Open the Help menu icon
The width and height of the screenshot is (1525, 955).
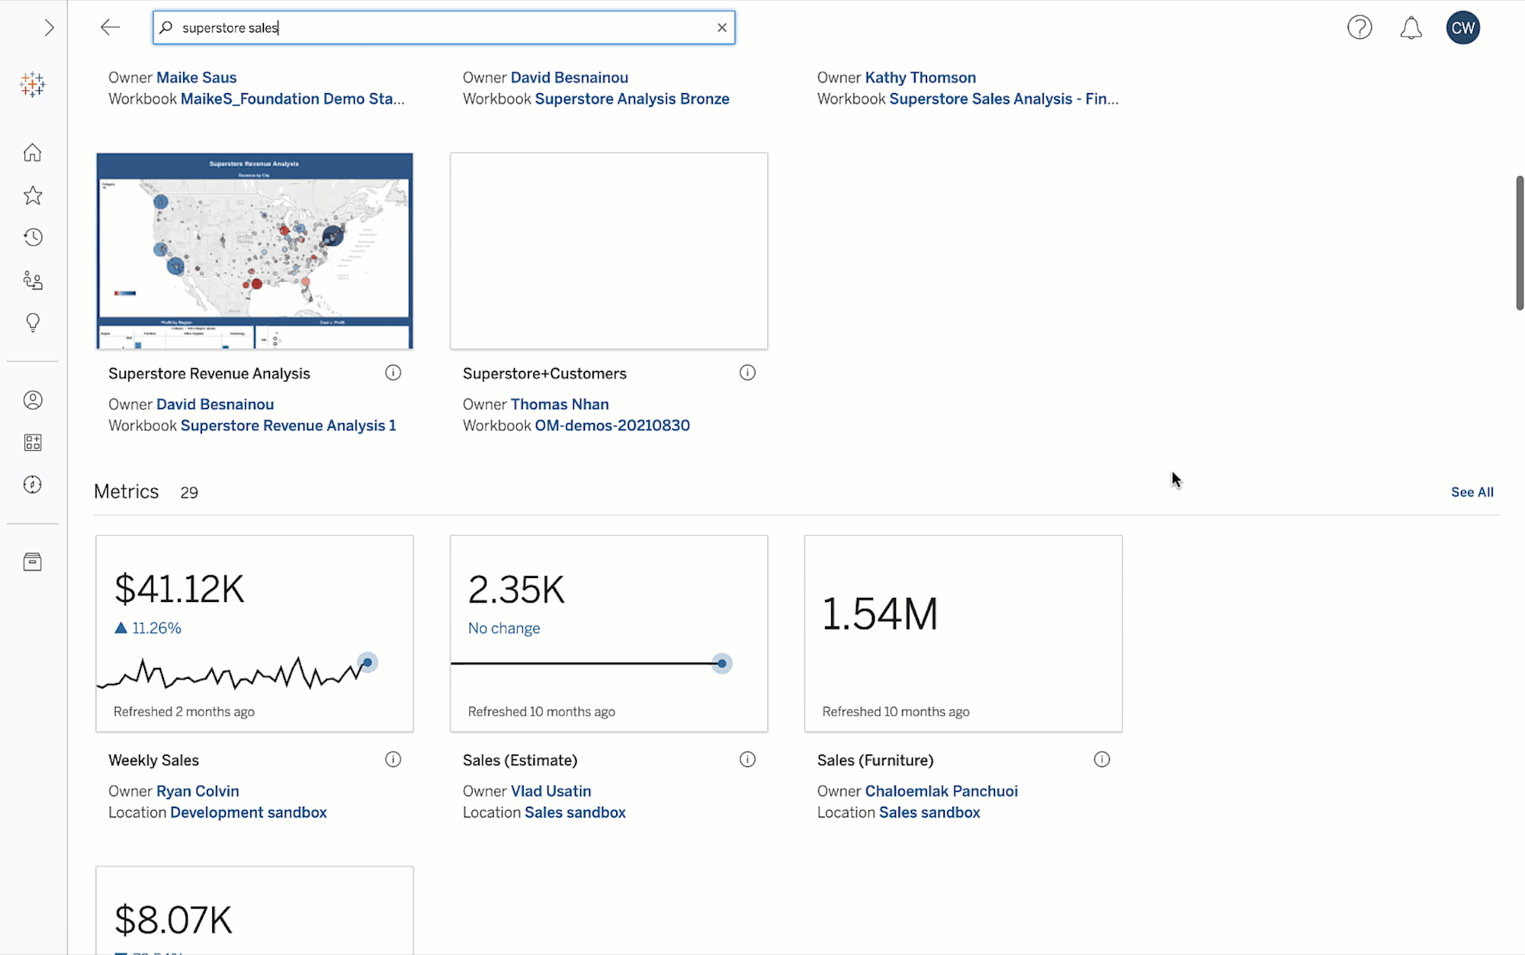[x=1360, y=27]
